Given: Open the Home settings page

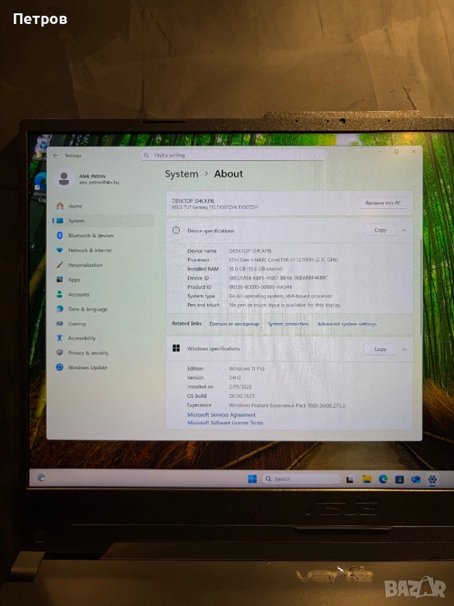Looking at the screenshot, I should [x=75, y=206].
